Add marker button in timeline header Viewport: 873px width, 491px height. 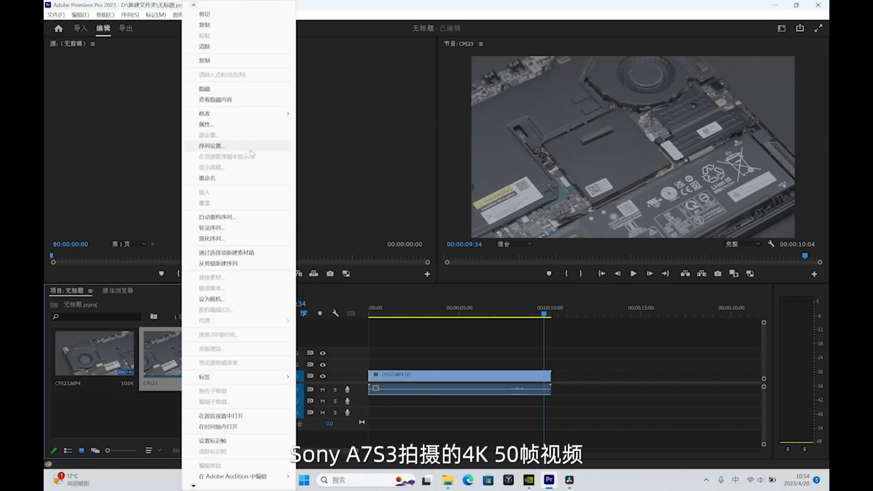tap(320, 313)
